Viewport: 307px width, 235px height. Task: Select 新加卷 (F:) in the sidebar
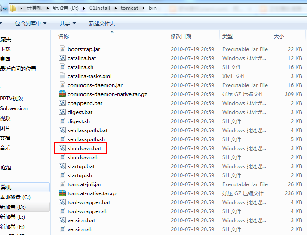coord(12,226)
